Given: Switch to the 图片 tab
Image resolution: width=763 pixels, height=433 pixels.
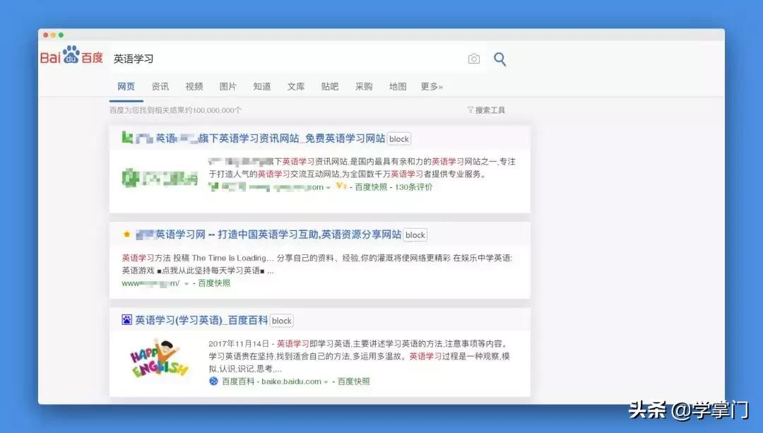Looking at the screenshot, I should coord(228,86).
